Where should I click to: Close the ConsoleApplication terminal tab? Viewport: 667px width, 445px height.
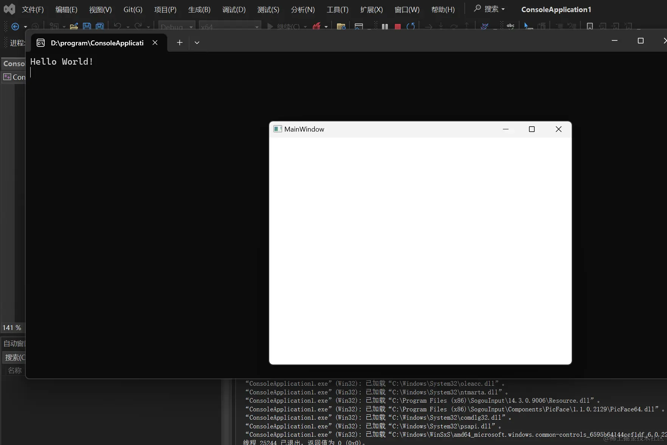pos(155,43)
